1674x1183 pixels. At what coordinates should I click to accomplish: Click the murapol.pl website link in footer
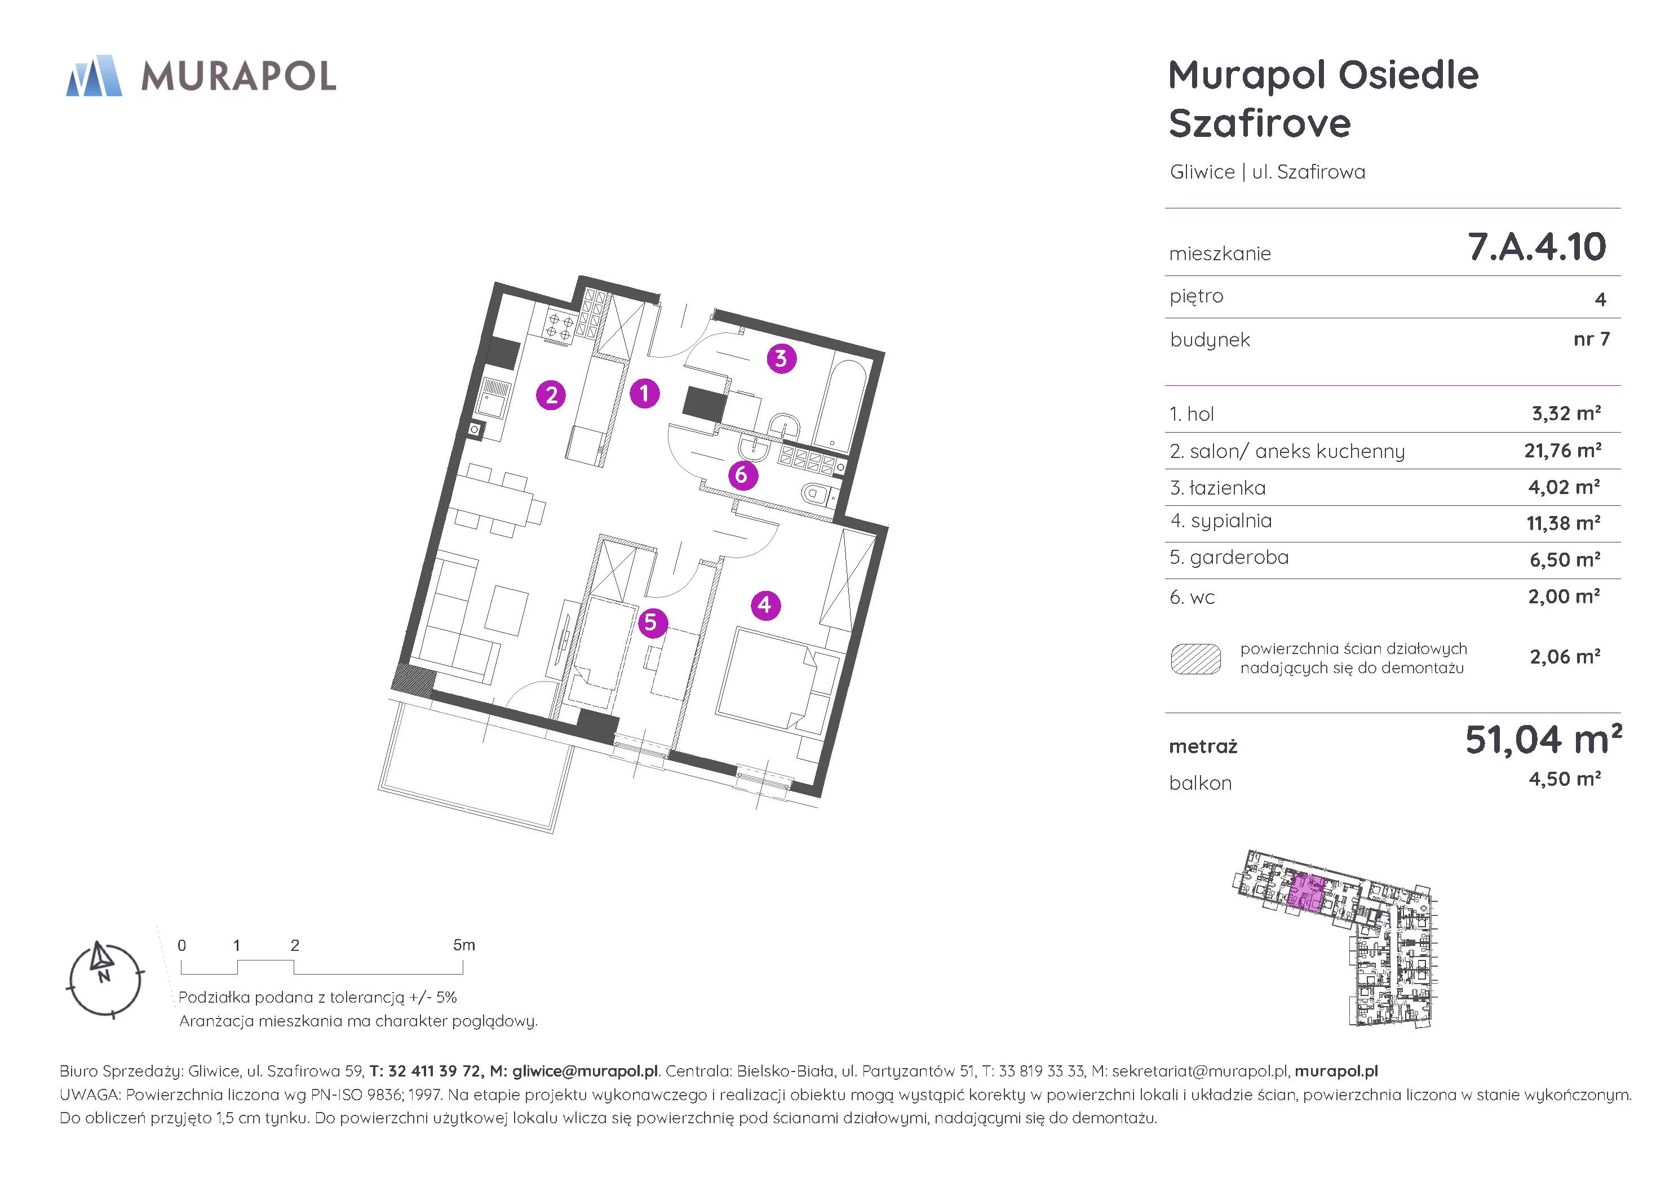tap(1336, 1071)
